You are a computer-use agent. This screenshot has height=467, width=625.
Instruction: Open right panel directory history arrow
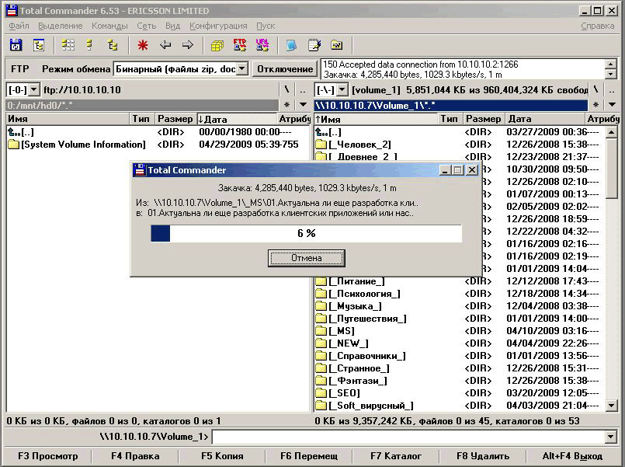click(613, 105)
